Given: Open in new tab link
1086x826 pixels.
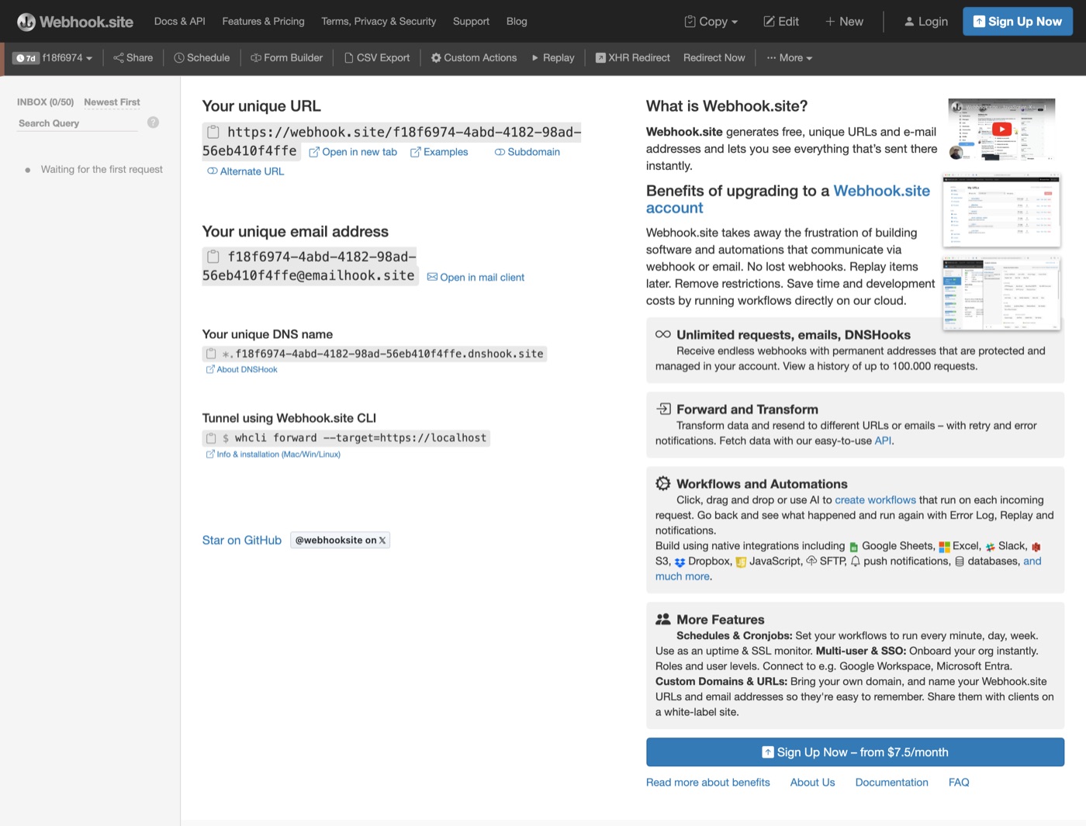Looking at the screenshot, I should tap(353, 152).
